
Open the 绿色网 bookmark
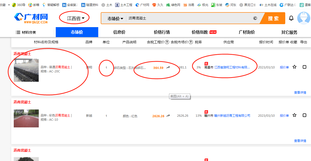coord(173,5)
